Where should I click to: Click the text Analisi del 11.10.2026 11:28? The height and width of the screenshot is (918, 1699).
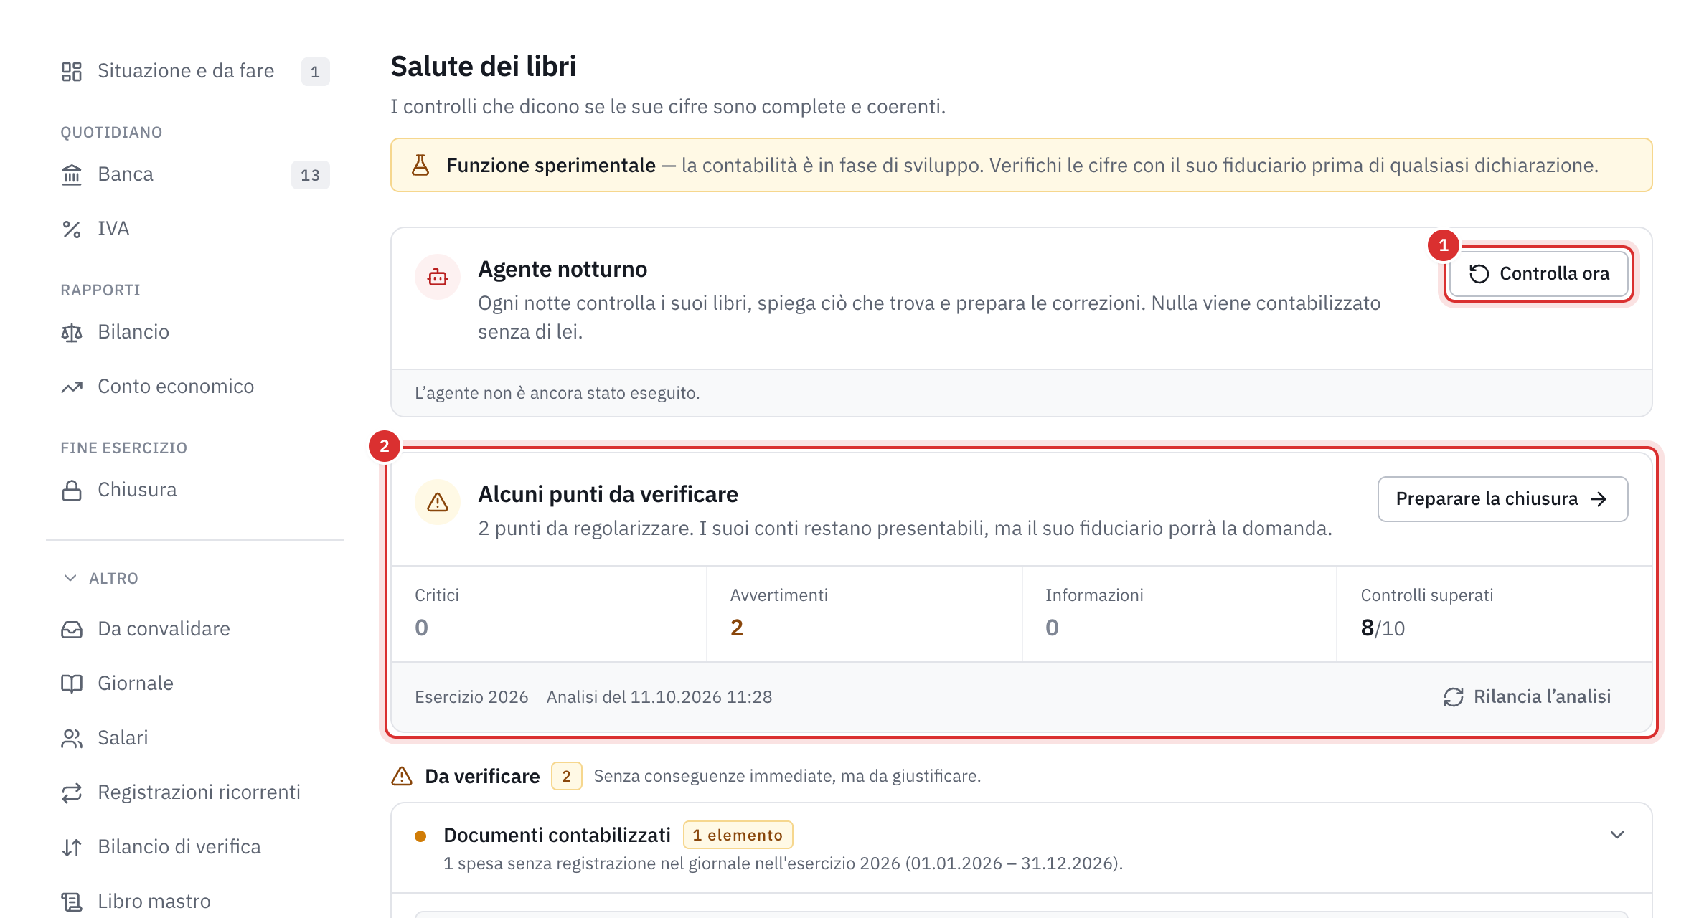pos(659,697)
